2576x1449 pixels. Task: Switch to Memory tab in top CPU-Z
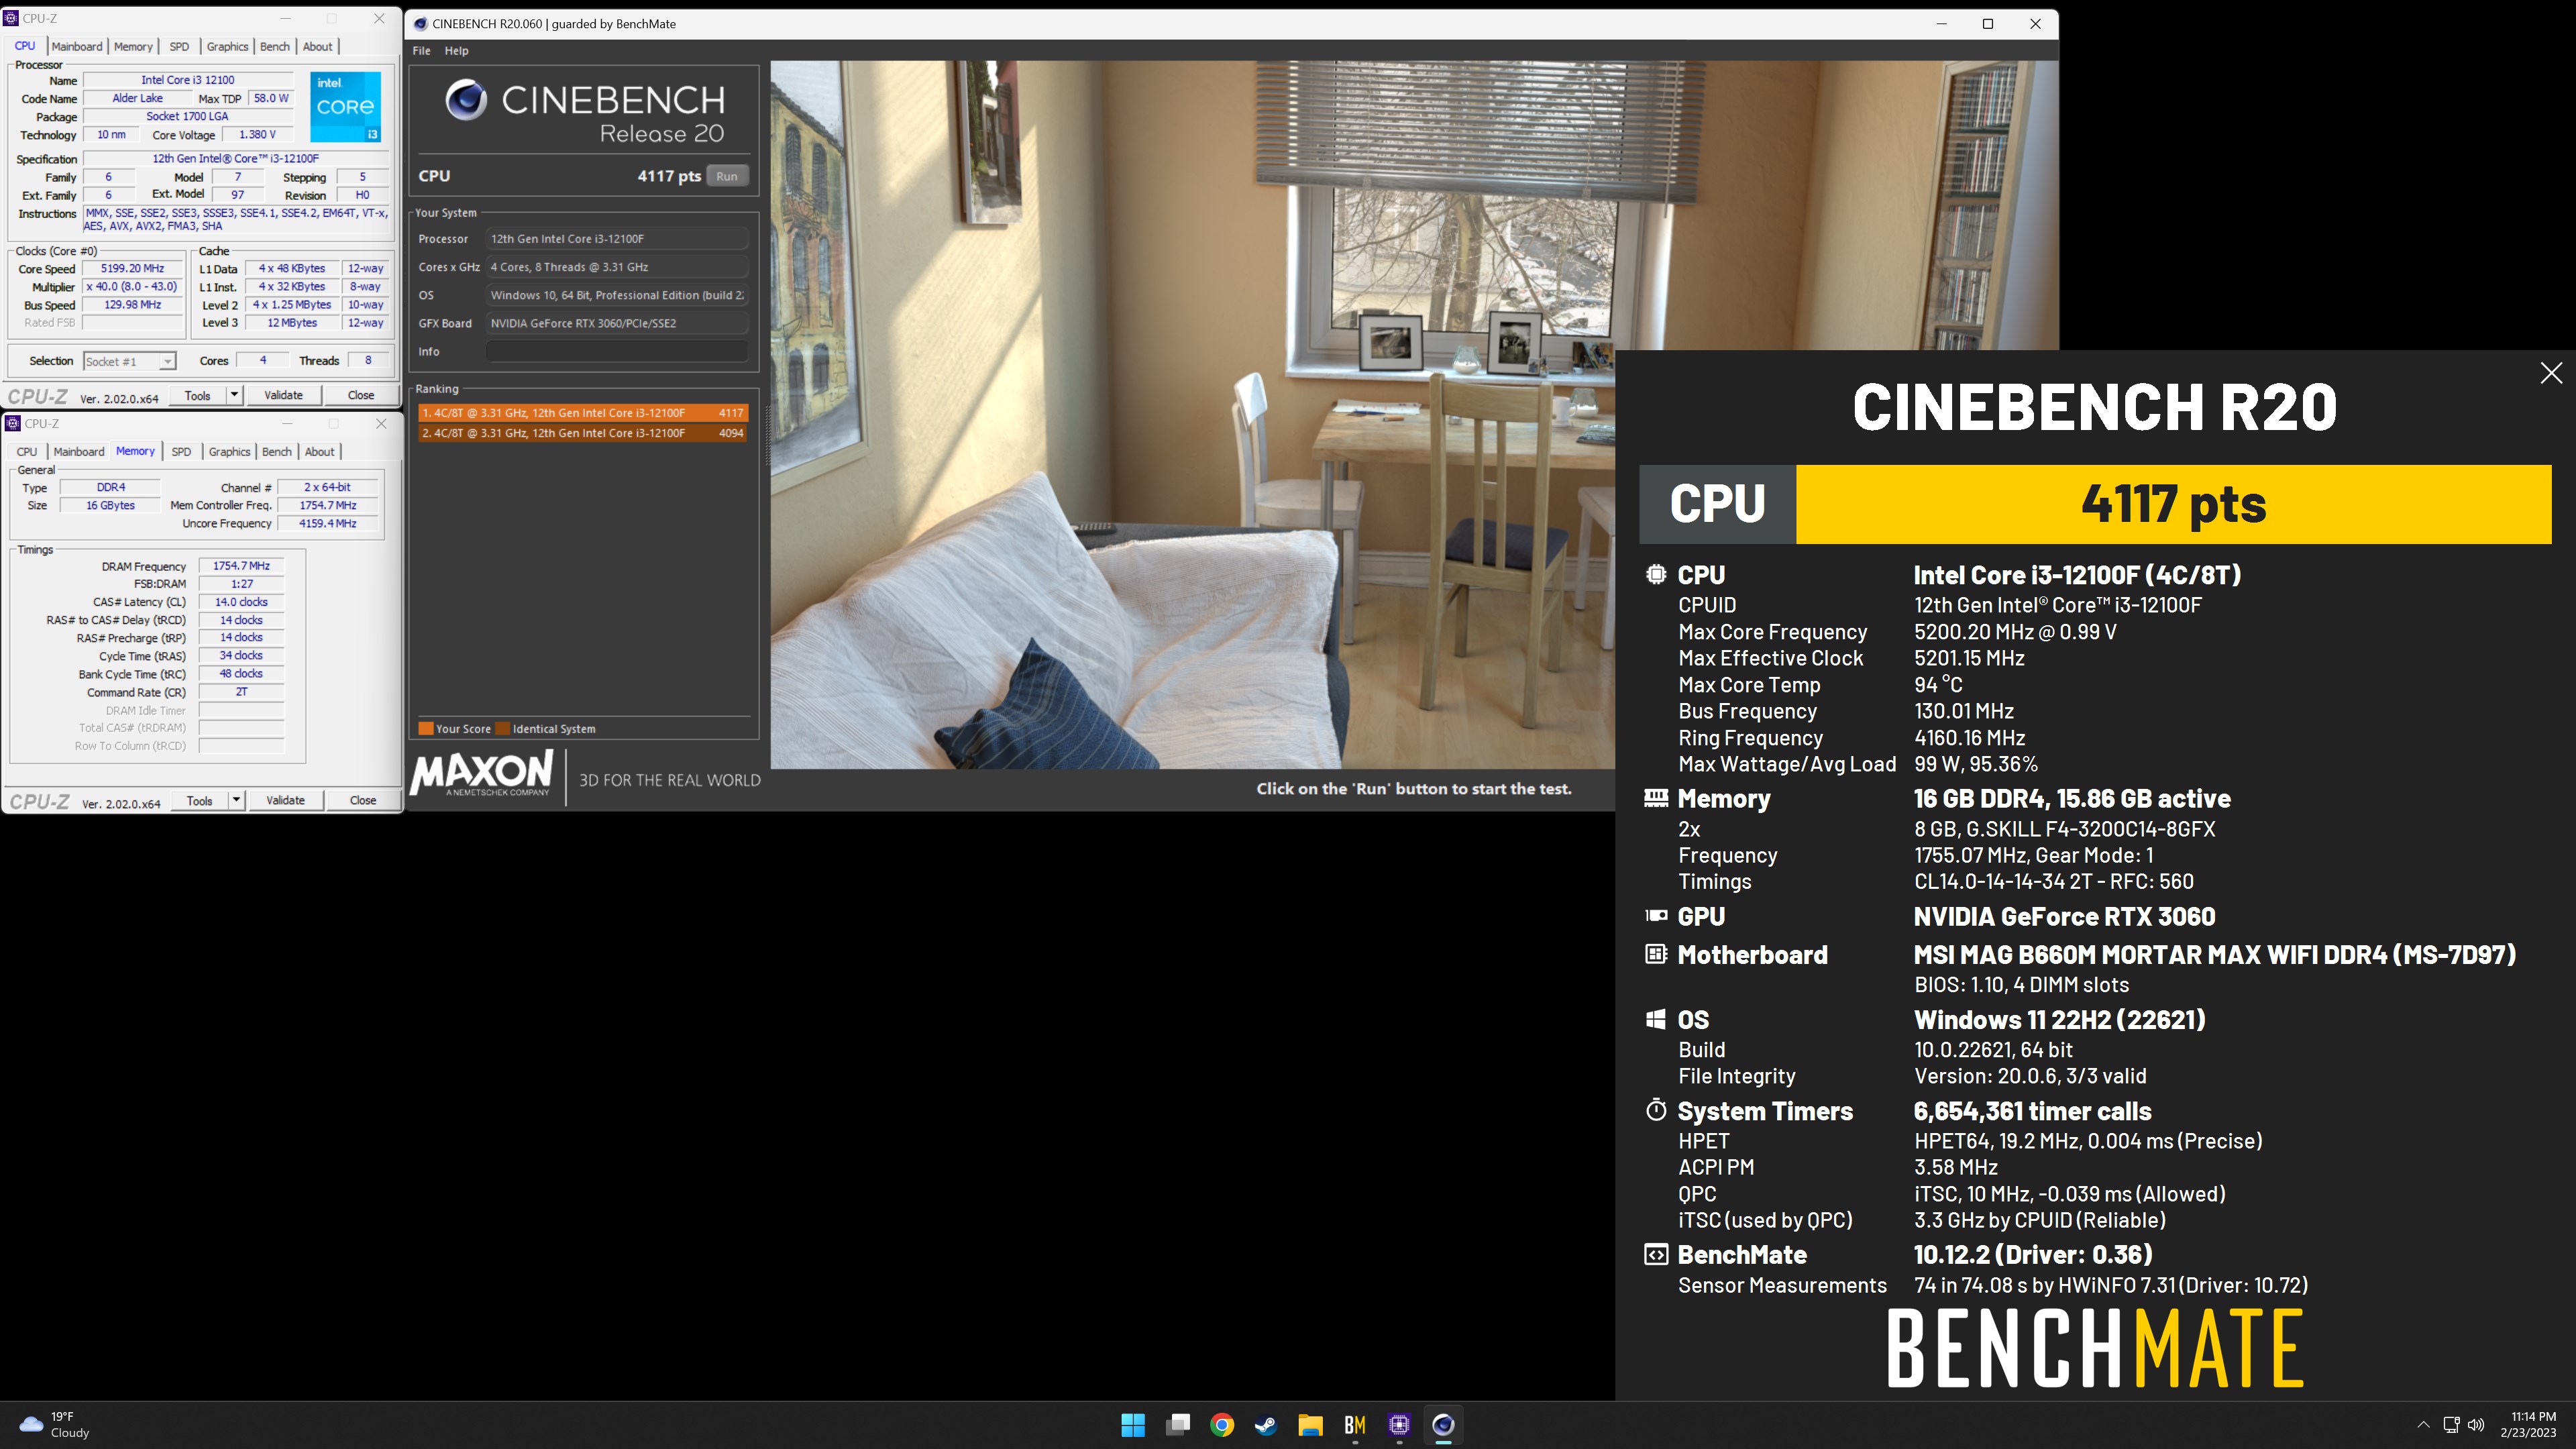(x=133, y=46)
